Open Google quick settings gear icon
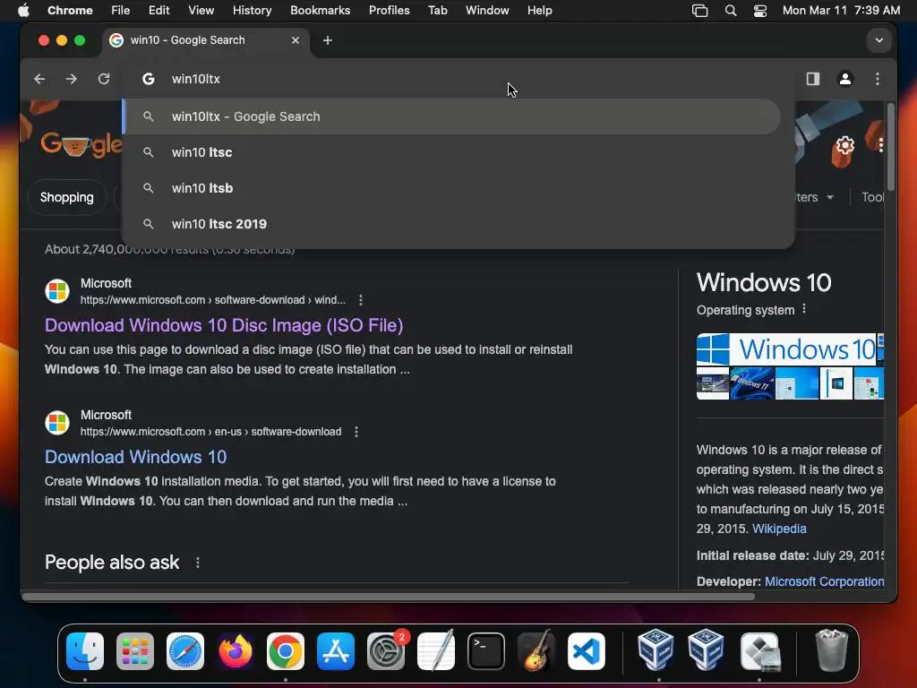 [x=844, y=145]
